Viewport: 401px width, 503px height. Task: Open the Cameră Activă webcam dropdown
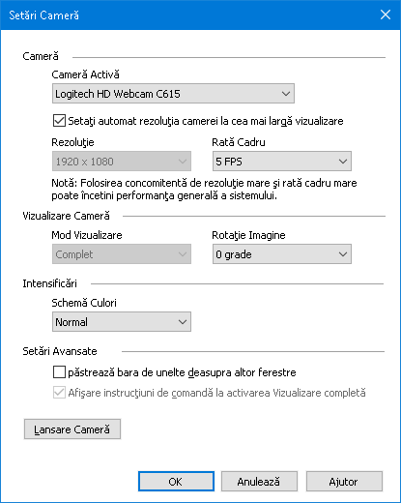coord(173,94)
